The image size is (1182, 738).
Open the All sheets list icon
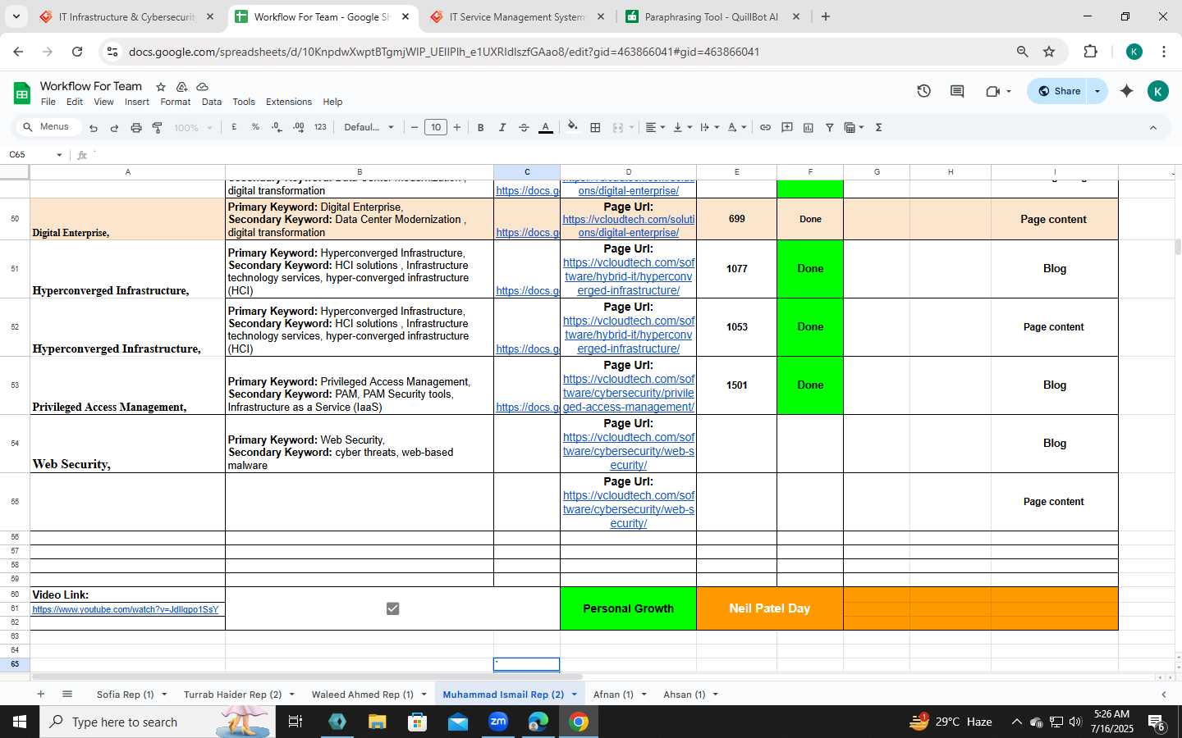(x=67, y=694)
